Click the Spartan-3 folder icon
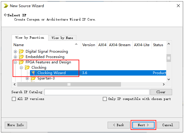The image size is (184, 133). click(33, 78)
